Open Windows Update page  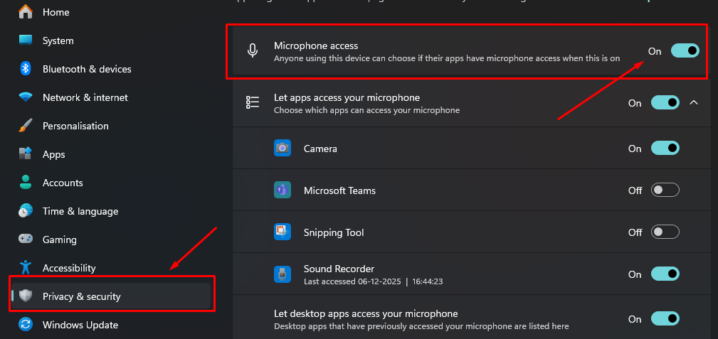tap(80, 325)
